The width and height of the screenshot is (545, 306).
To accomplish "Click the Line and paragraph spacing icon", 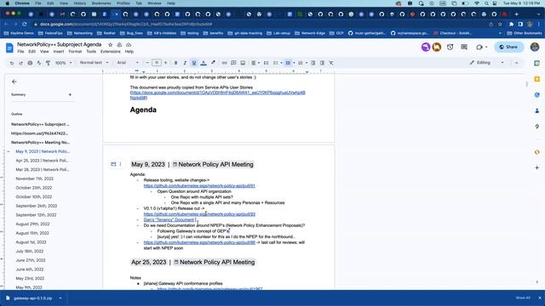I will [x=266, y=63].
